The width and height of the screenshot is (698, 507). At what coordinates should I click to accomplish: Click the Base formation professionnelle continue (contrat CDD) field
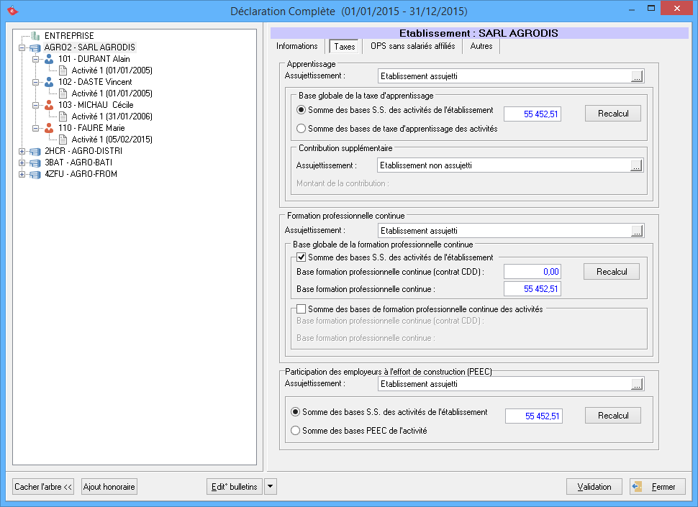(532, 271)
